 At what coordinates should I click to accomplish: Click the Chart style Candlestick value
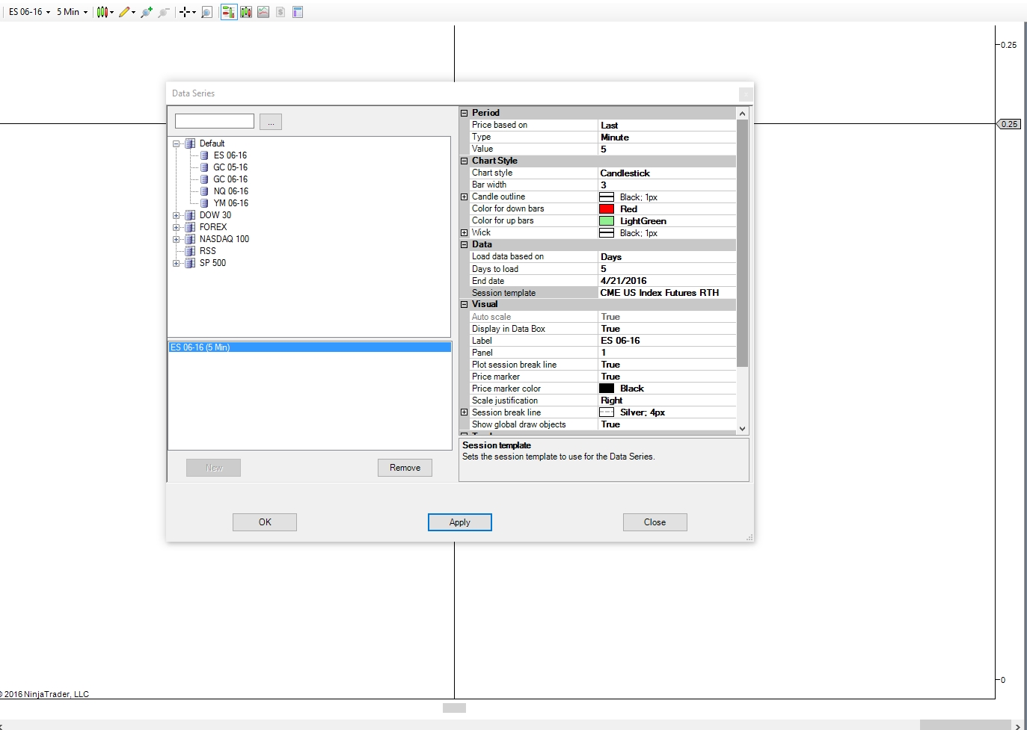pyautogui.click(x=667, y=173)
